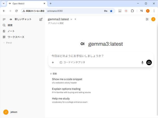Start voice input with microphone icon
This screenshot has height=118, width=158.
(142, 62)
